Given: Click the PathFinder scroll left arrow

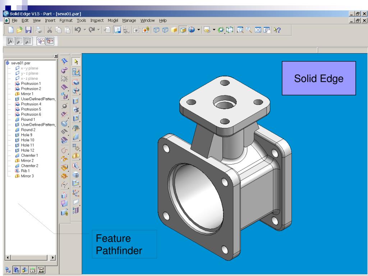Looking at the screenshot, I should [8, 257].
